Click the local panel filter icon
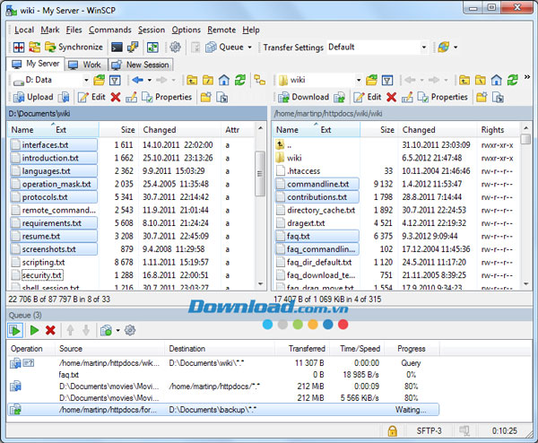 coord(115,81)
